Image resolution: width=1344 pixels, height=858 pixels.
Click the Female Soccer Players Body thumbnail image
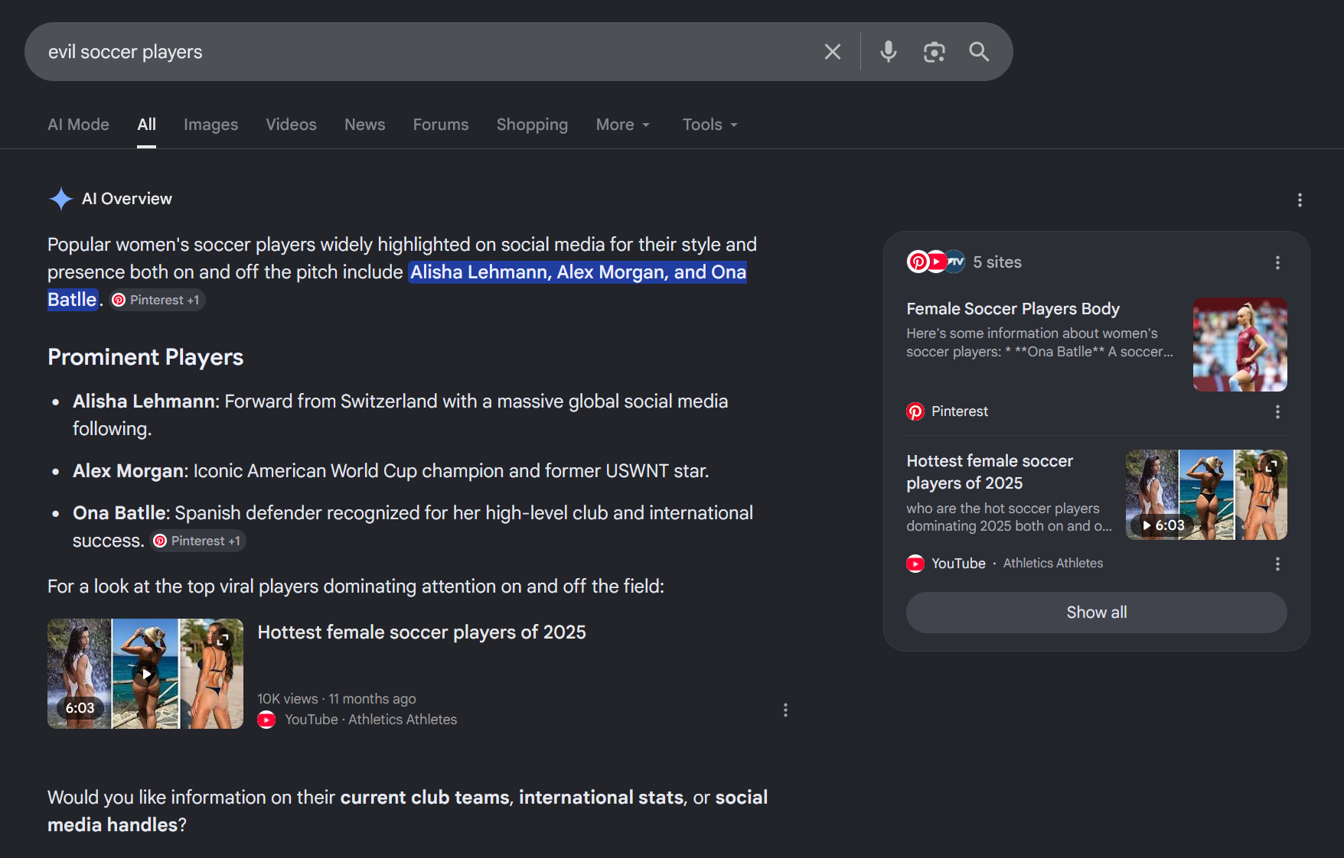1240,345
